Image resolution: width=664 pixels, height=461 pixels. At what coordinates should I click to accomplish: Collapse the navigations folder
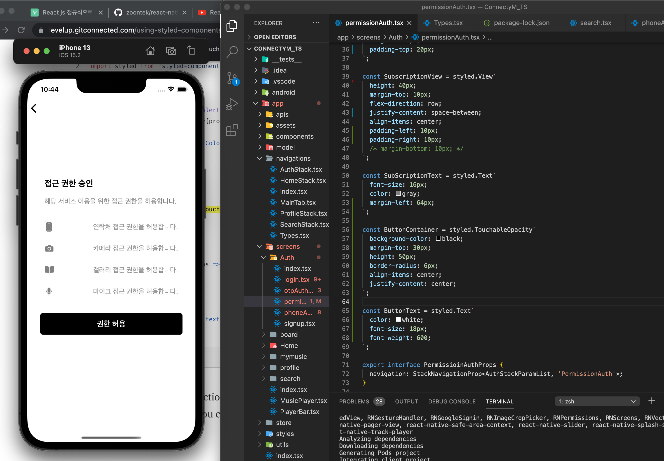coord(293,158)
